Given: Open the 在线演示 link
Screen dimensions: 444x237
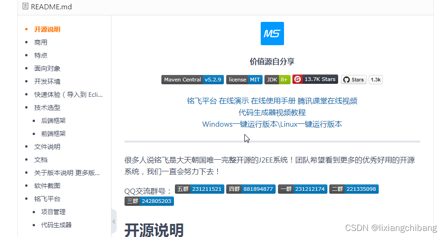Looking at the screenshot, I should point(234,101).
